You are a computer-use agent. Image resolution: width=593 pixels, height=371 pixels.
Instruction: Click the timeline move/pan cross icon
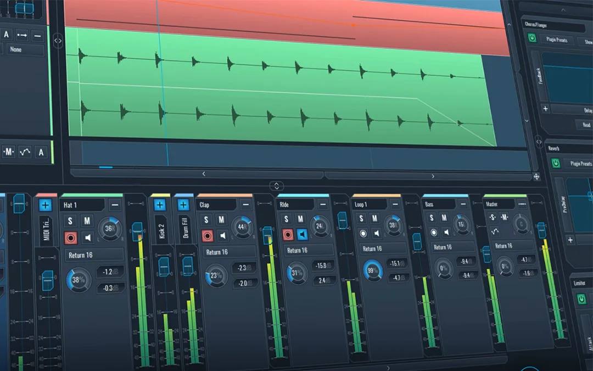click(536, 177)
